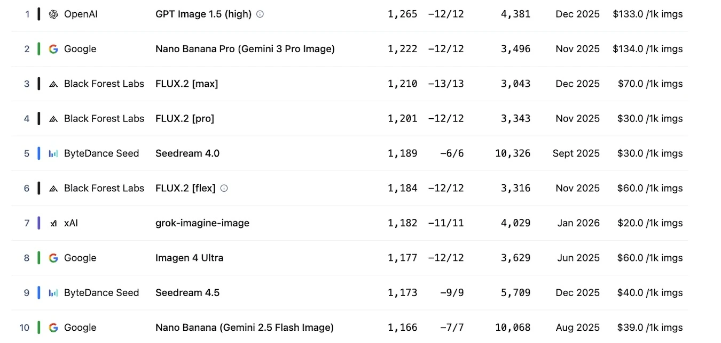Select the Imagen 4 Ultra model name

(189, 258)
